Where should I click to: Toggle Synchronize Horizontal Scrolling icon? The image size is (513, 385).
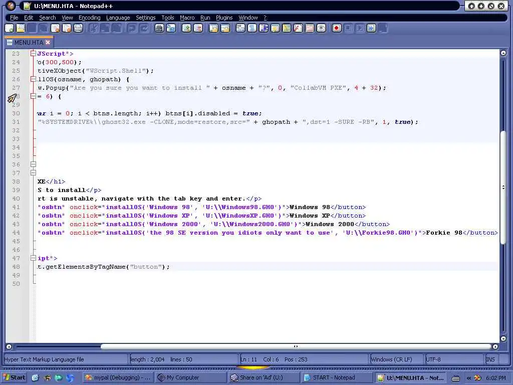pyautogui.click(x=225, y=28)
